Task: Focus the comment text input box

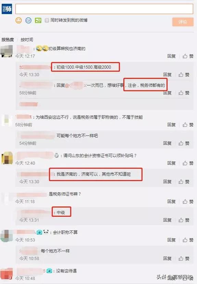Action: (104, 9)
